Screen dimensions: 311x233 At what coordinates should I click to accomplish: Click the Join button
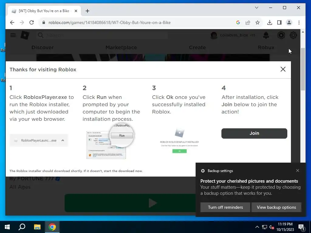(254, 133)
